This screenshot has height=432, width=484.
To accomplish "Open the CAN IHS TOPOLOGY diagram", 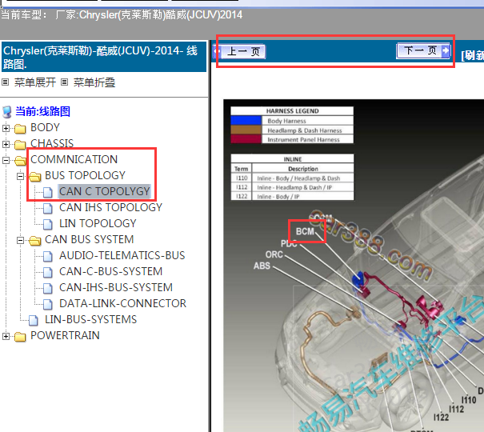I will pos(110,208).
